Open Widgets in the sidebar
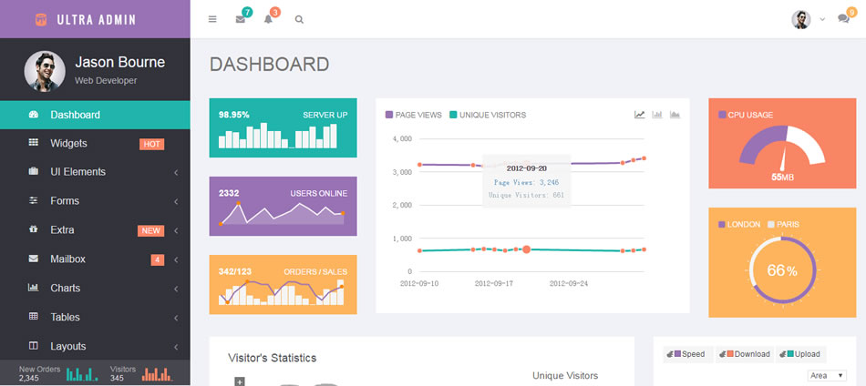The image size is (866, 386). [x=95, y=143]
